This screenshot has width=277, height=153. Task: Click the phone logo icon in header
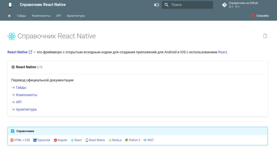pyautogui.click(x=10, y=5)
